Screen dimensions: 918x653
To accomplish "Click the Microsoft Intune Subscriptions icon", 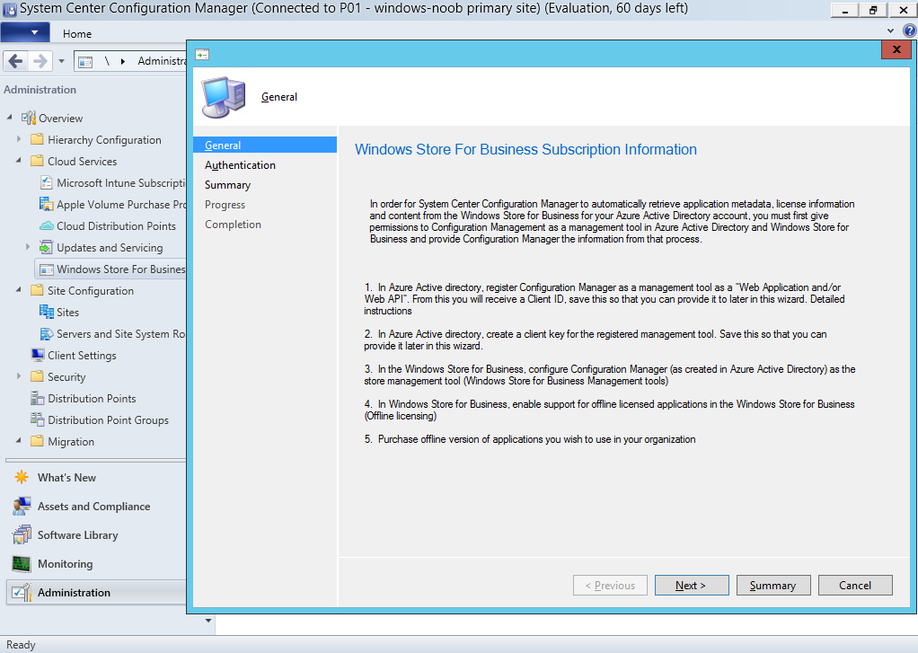I will point(46,182).
